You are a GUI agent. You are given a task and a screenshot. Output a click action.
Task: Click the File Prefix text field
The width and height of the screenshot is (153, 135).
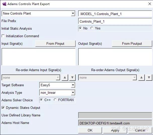pyautogui.click(x=115, y=22)
